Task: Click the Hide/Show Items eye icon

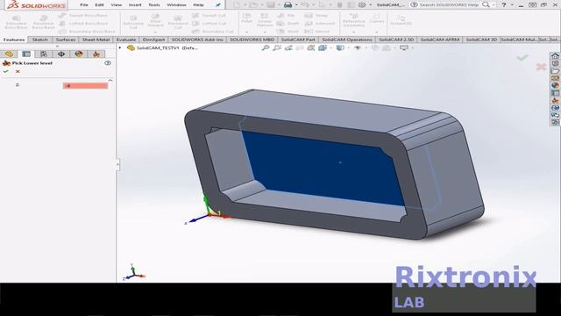Action: [357, 47]
